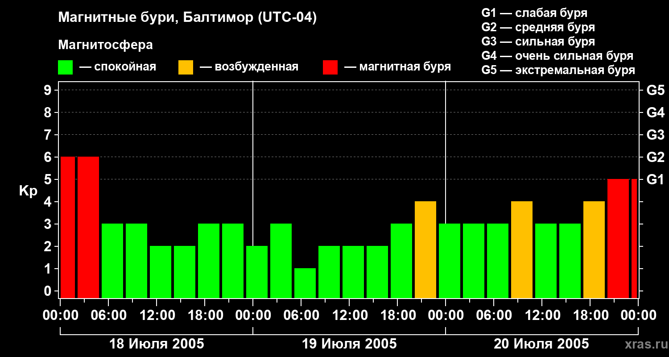Click the green Kp 3 bar starting 12:00 on 20 Июля

pos(546,261)
